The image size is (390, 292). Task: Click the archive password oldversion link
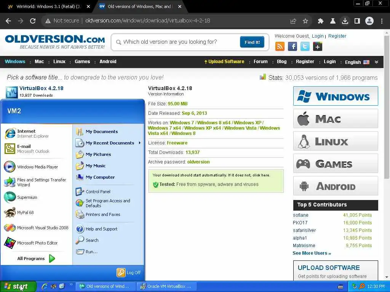pos(198,162)
